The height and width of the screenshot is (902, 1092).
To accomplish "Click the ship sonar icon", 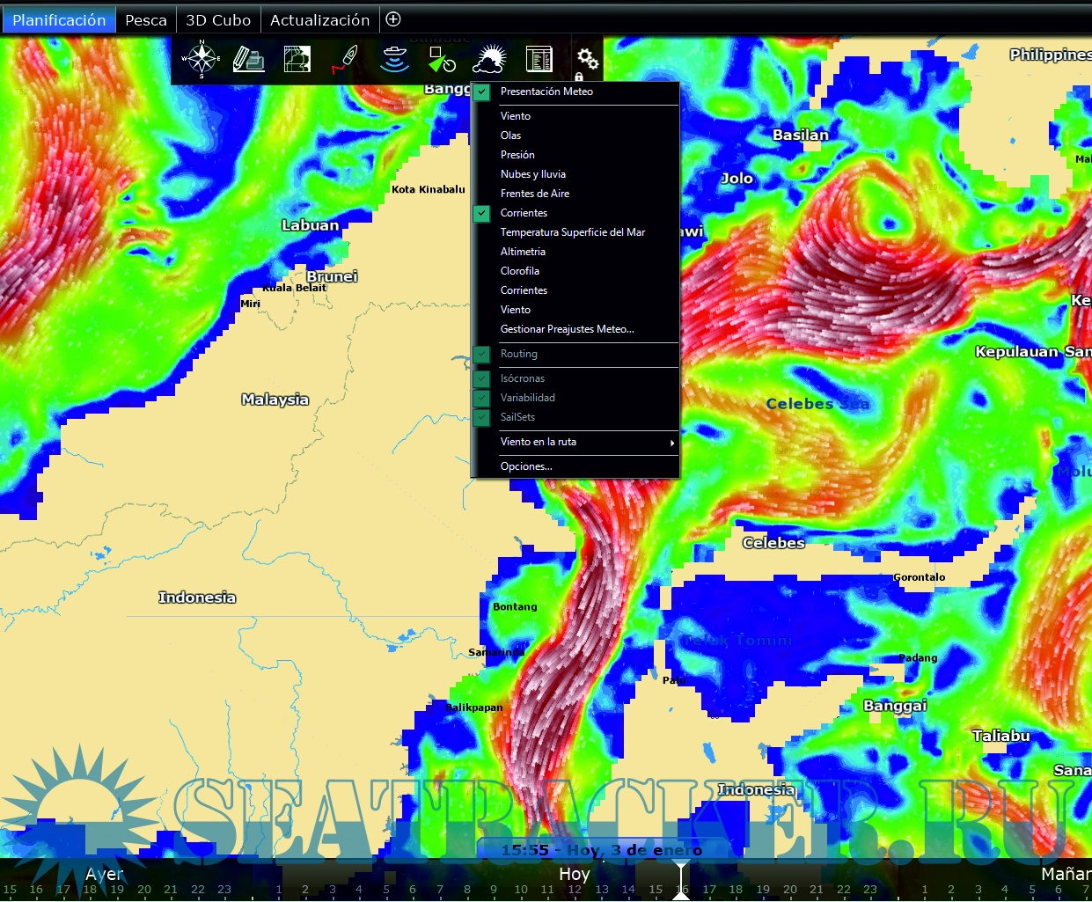I will [x=394, y=59].
